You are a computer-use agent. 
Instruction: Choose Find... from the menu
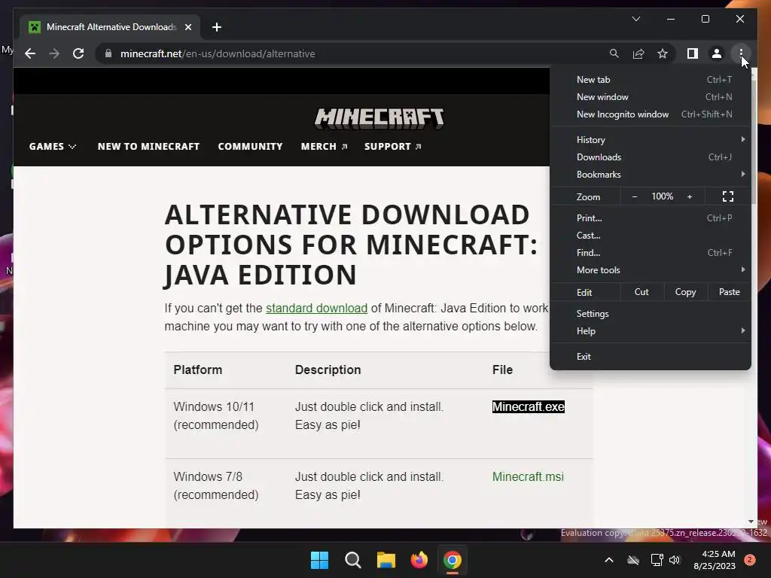(x=651, y=253)
